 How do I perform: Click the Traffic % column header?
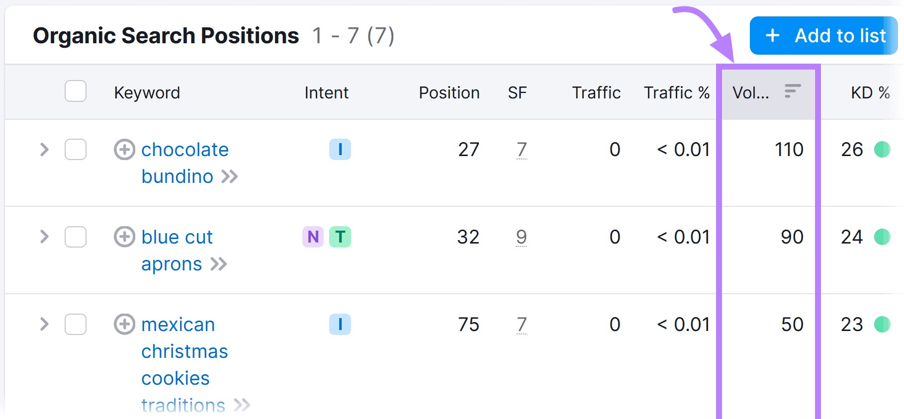676,92
